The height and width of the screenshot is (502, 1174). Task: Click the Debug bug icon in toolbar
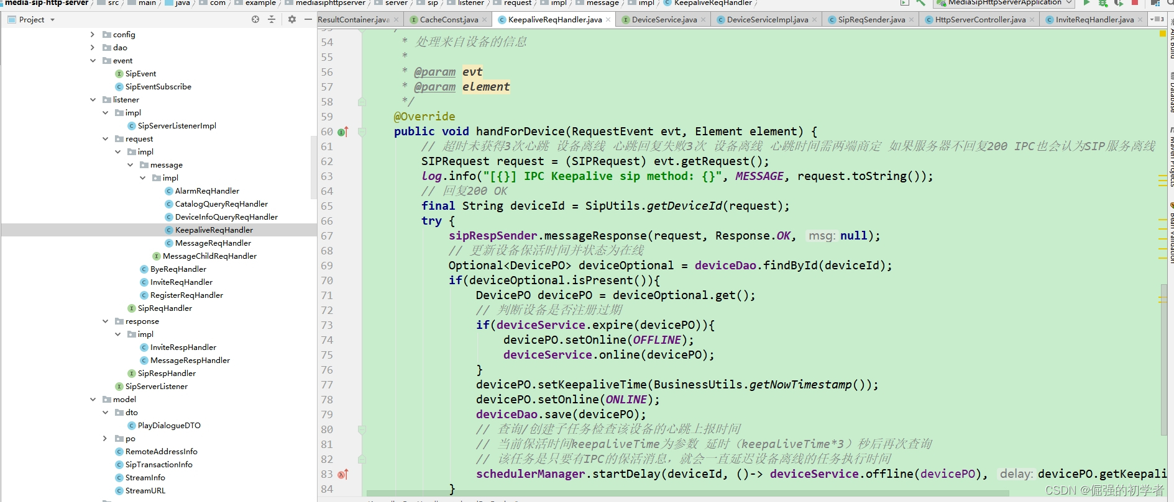coord(1103,2)
